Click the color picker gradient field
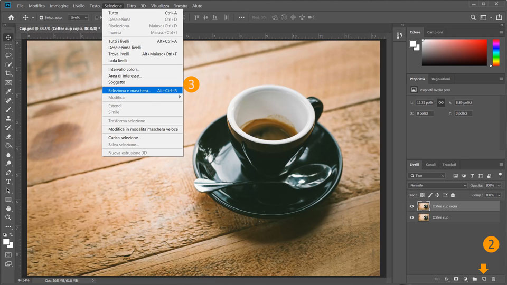The image size is (507, 285). point(454,52)
